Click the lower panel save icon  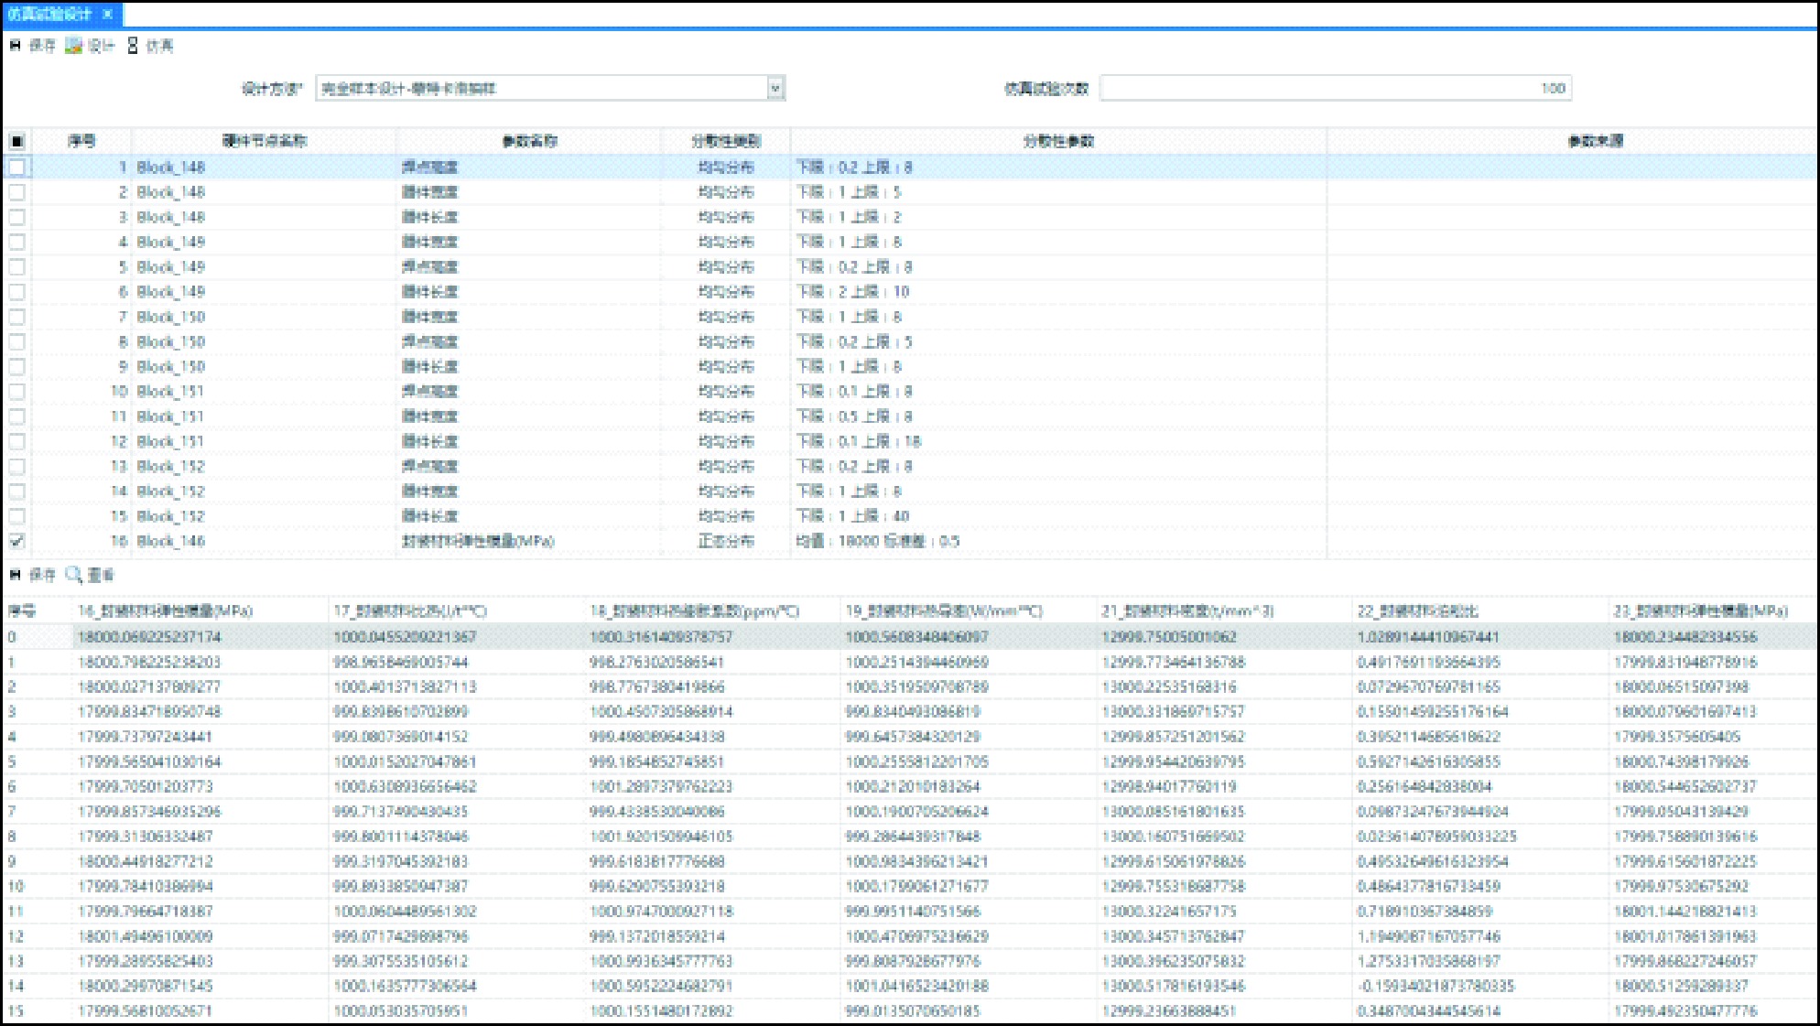click(x=16, y=575)
